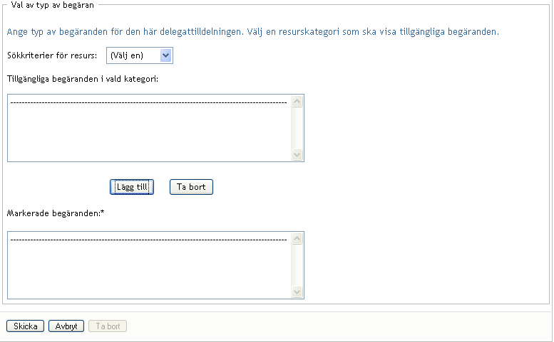Click the Ta bort button beside Lägg till
This screenshot has width=554, height=342.
pyautogui.click(x=191, y=187)
